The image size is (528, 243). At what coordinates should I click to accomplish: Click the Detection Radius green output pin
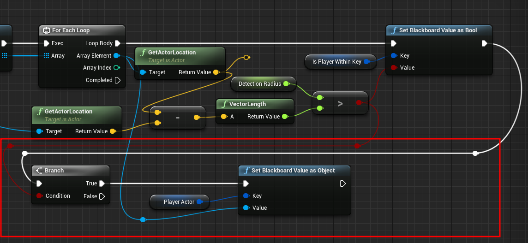[x=286, y=84]
